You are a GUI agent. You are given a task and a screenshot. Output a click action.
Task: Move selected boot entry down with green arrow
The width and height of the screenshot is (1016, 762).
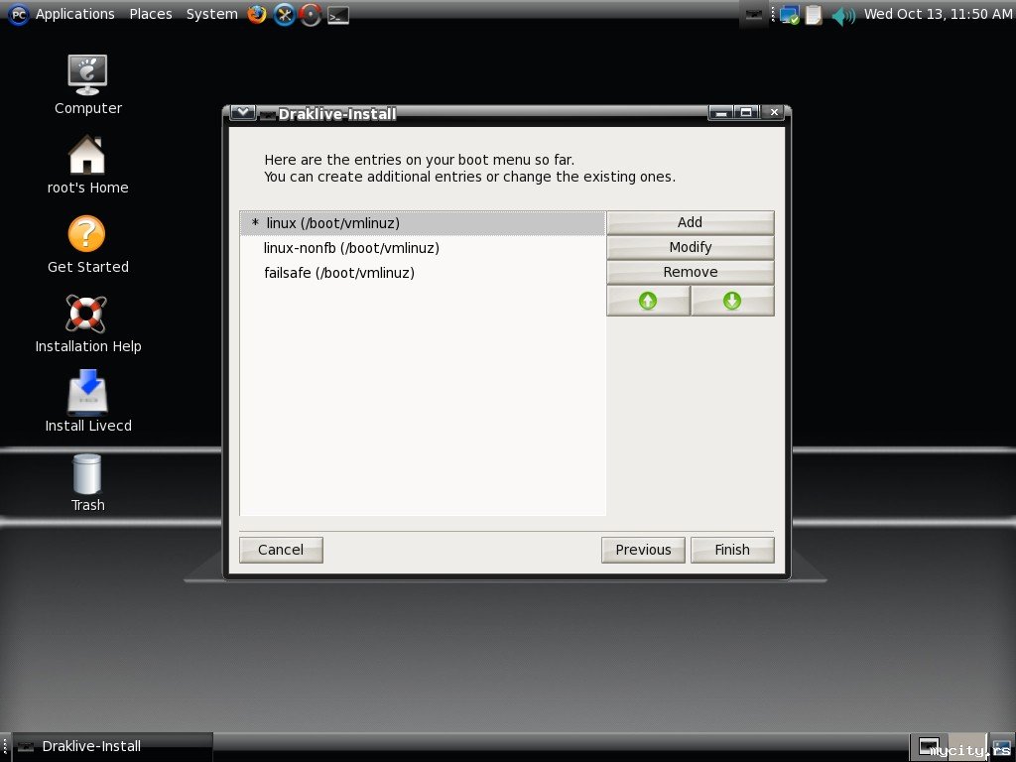pos(732,301)
